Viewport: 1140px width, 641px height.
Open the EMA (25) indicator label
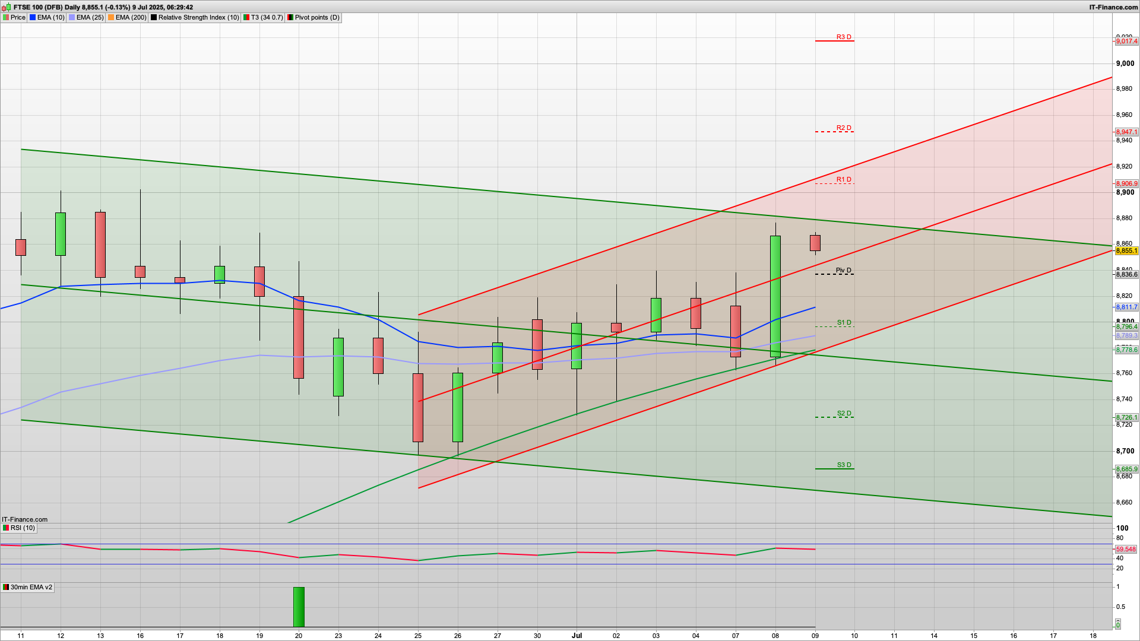tap(86, 17)
